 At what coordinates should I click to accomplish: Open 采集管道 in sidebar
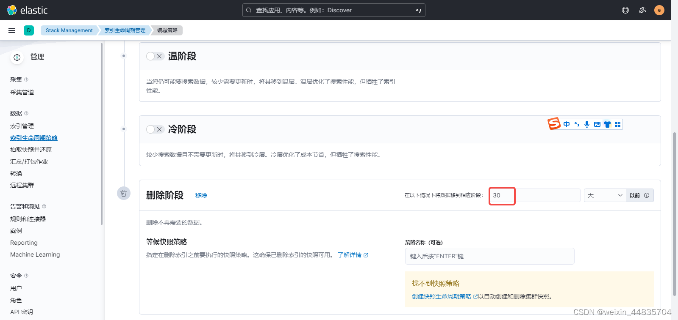click(22, 92)
